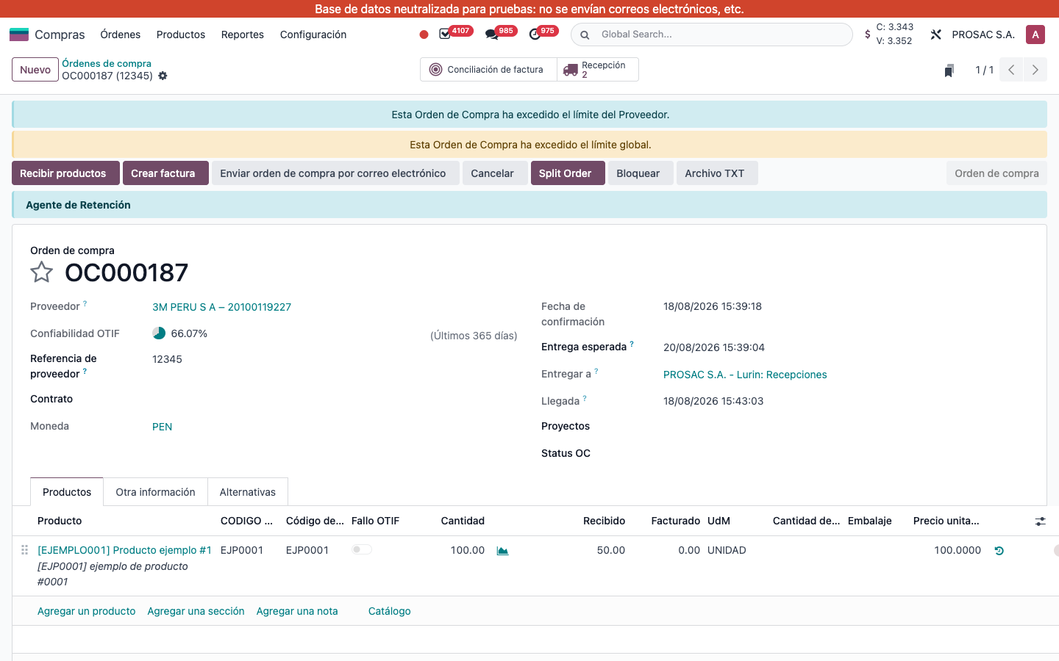Click the Referencia de proveedor value 12345

pos(167,359)
